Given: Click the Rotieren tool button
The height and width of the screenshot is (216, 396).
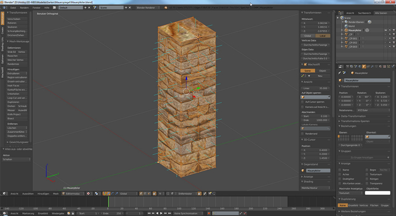Looking at the screenshot, I should pyautogui.click(x=17, y=23).
